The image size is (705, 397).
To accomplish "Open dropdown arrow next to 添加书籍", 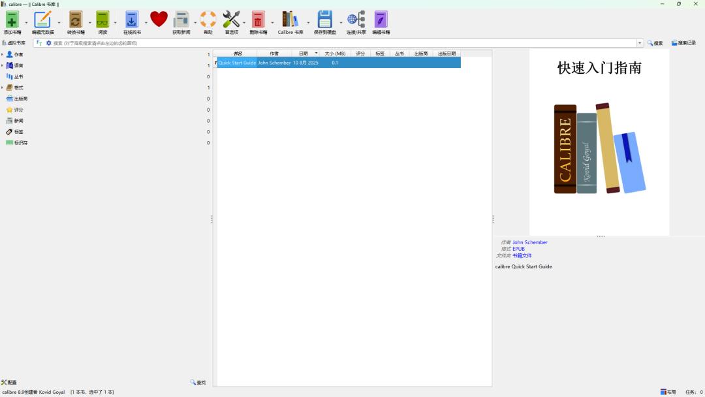I will click(26, 23).
